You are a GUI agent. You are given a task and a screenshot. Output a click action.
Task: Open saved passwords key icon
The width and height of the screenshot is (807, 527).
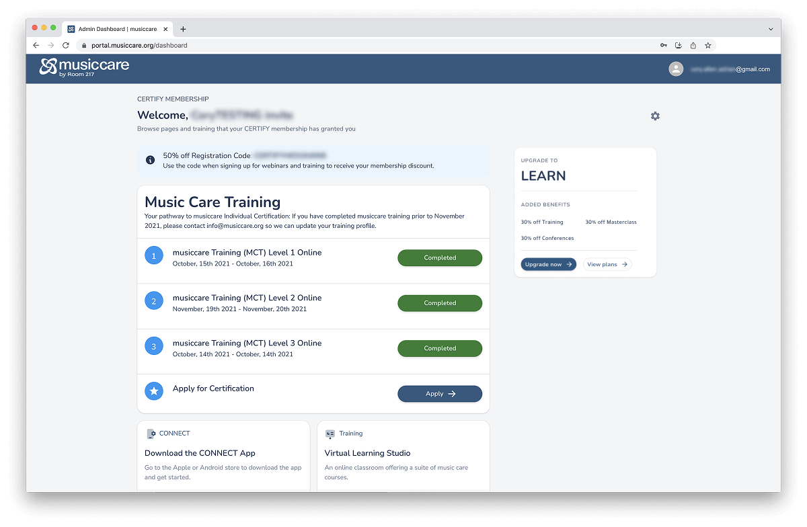(x=664, y=46)
